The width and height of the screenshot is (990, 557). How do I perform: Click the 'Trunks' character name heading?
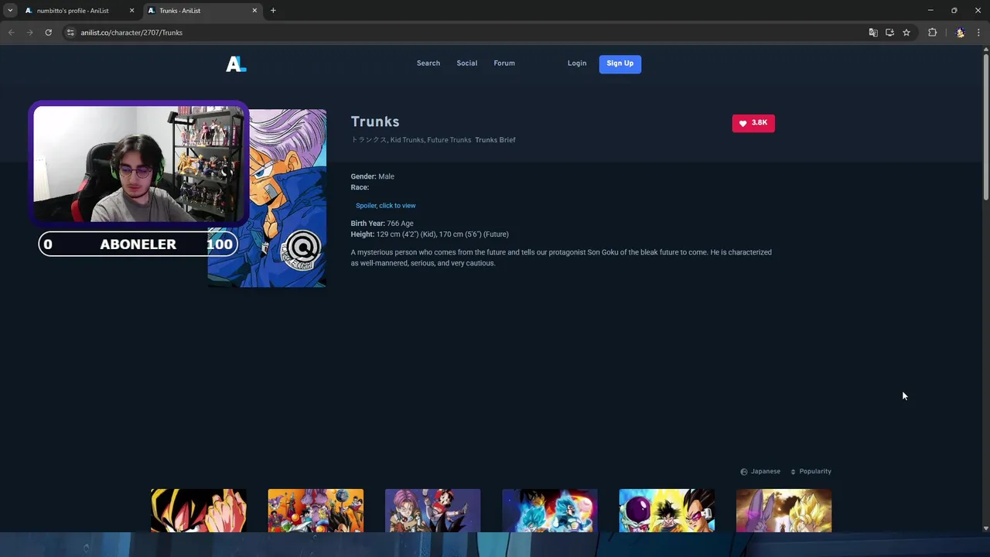(375, 121)
